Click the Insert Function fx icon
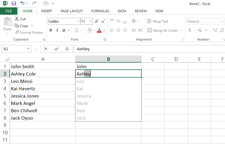This screenshot has height=144, width=225. [x=67, y=49]
